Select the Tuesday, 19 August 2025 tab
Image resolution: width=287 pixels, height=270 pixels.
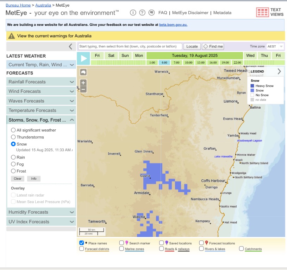point(195,56)
